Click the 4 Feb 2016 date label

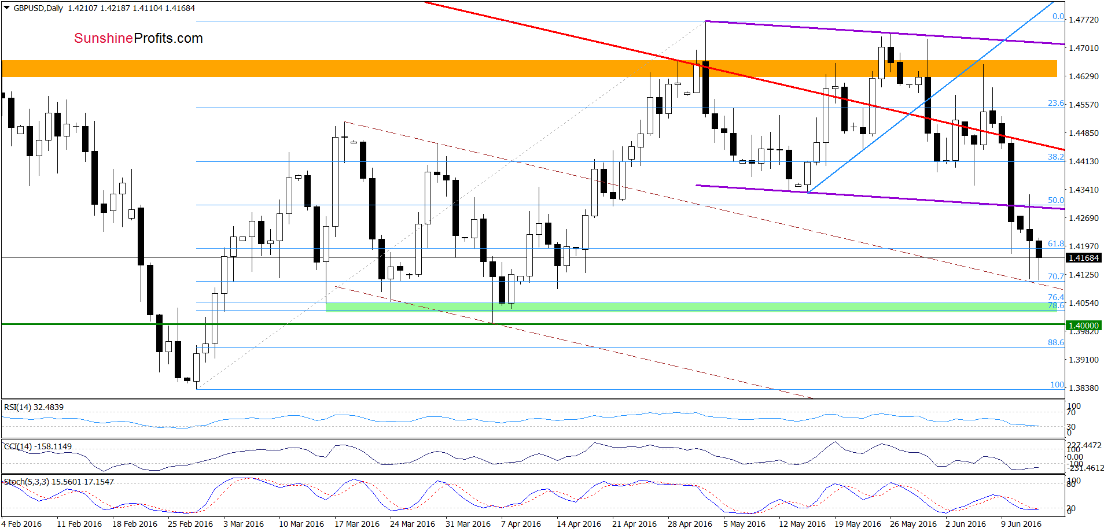(x=21, y=524)
